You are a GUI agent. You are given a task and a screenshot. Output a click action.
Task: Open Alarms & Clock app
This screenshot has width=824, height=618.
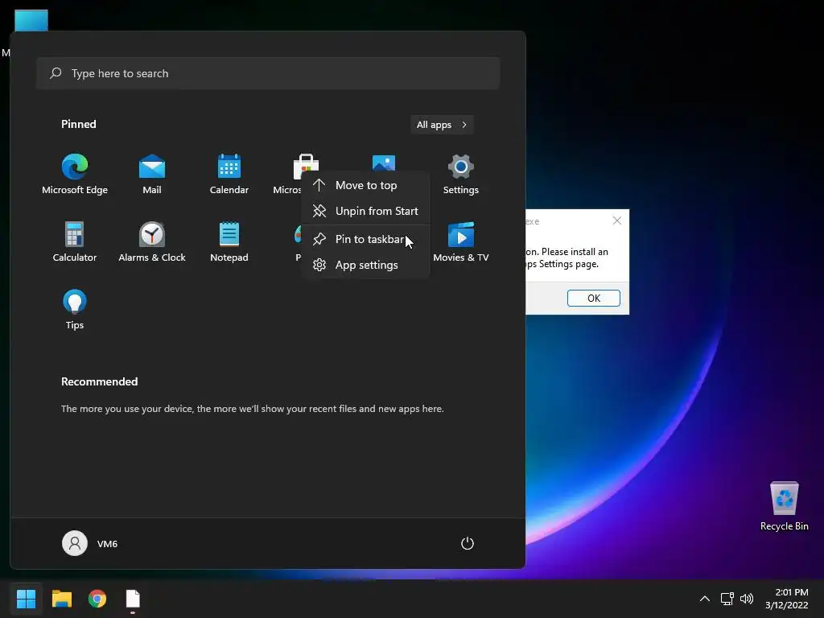(152, 242)
